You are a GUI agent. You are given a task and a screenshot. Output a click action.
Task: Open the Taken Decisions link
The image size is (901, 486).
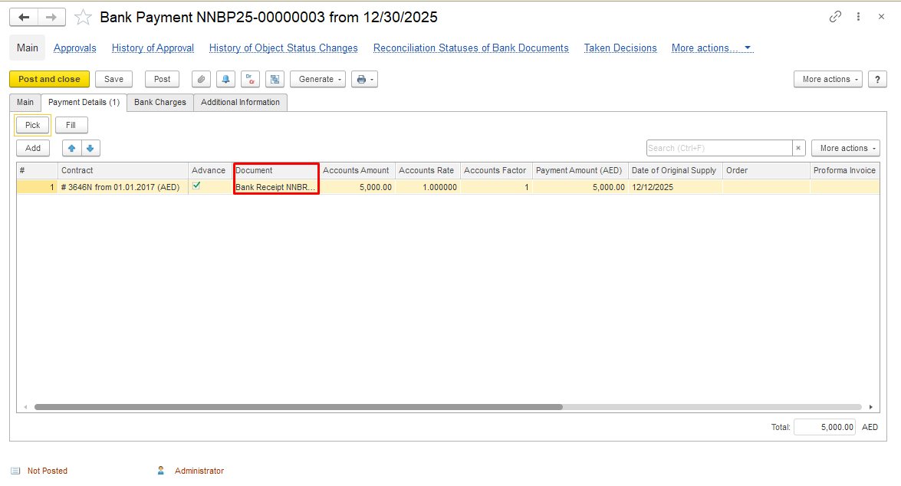(x=620, y=48)
